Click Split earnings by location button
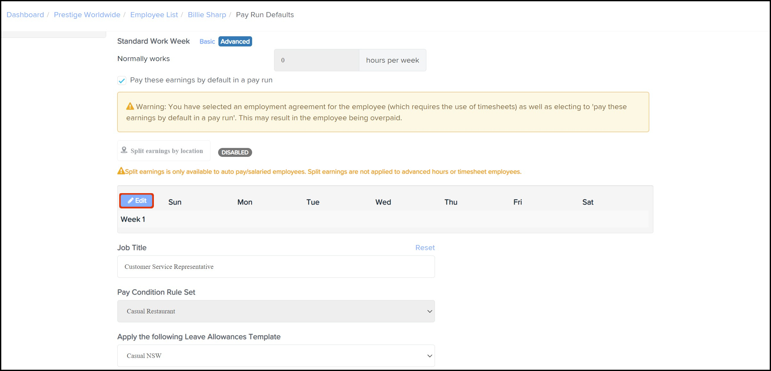This screenshot has width=771, height=371. click(164, 151)
